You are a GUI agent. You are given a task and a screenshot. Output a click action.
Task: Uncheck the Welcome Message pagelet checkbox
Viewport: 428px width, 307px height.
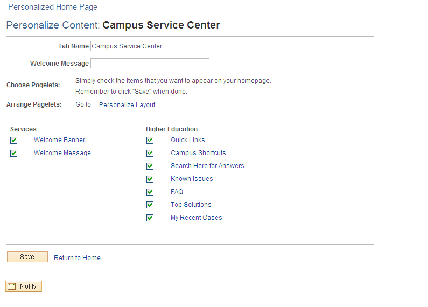tap(13, 153)
